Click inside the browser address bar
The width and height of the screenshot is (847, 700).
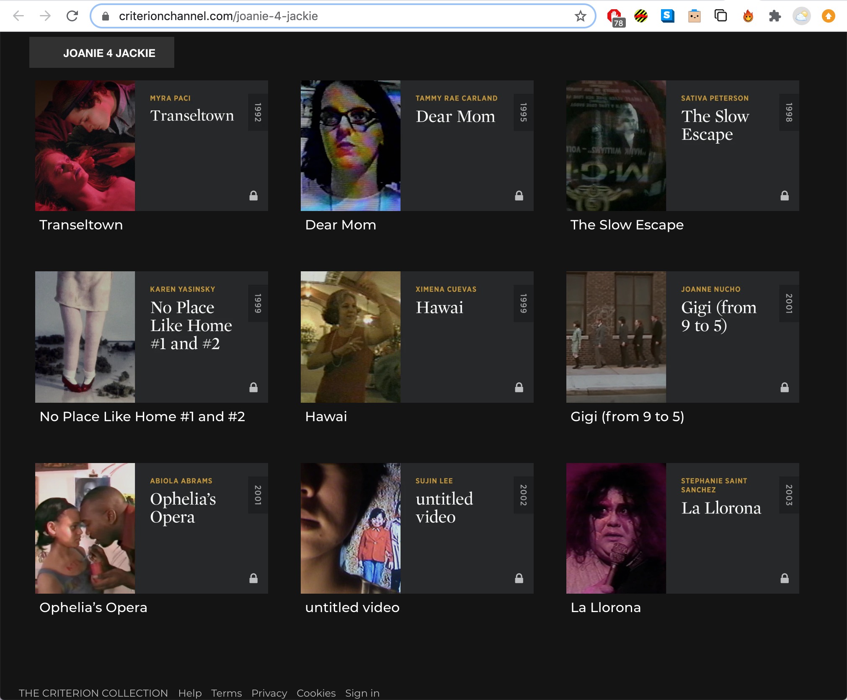pos(293,16)
